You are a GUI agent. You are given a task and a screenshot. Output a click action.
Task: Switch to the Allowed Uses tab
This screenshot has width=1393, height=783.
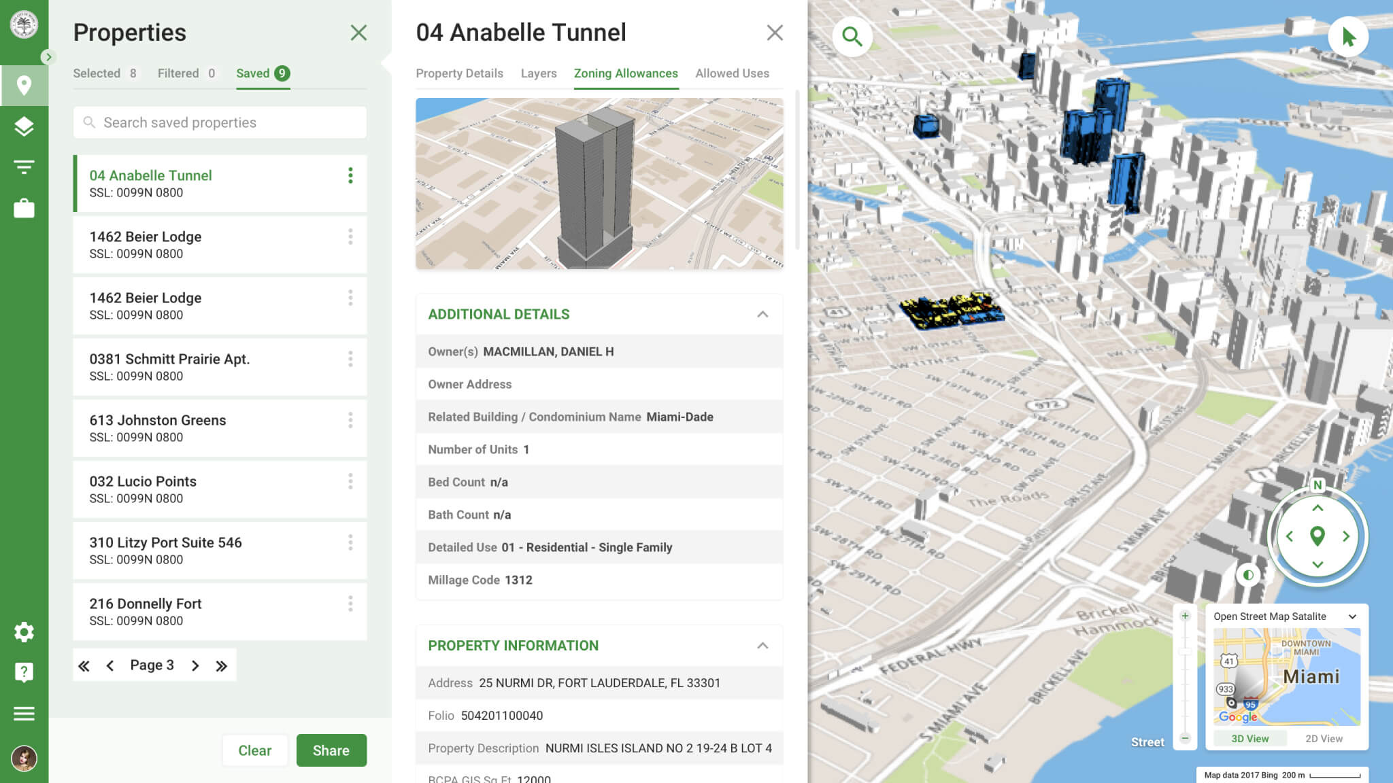coord(732,73)
